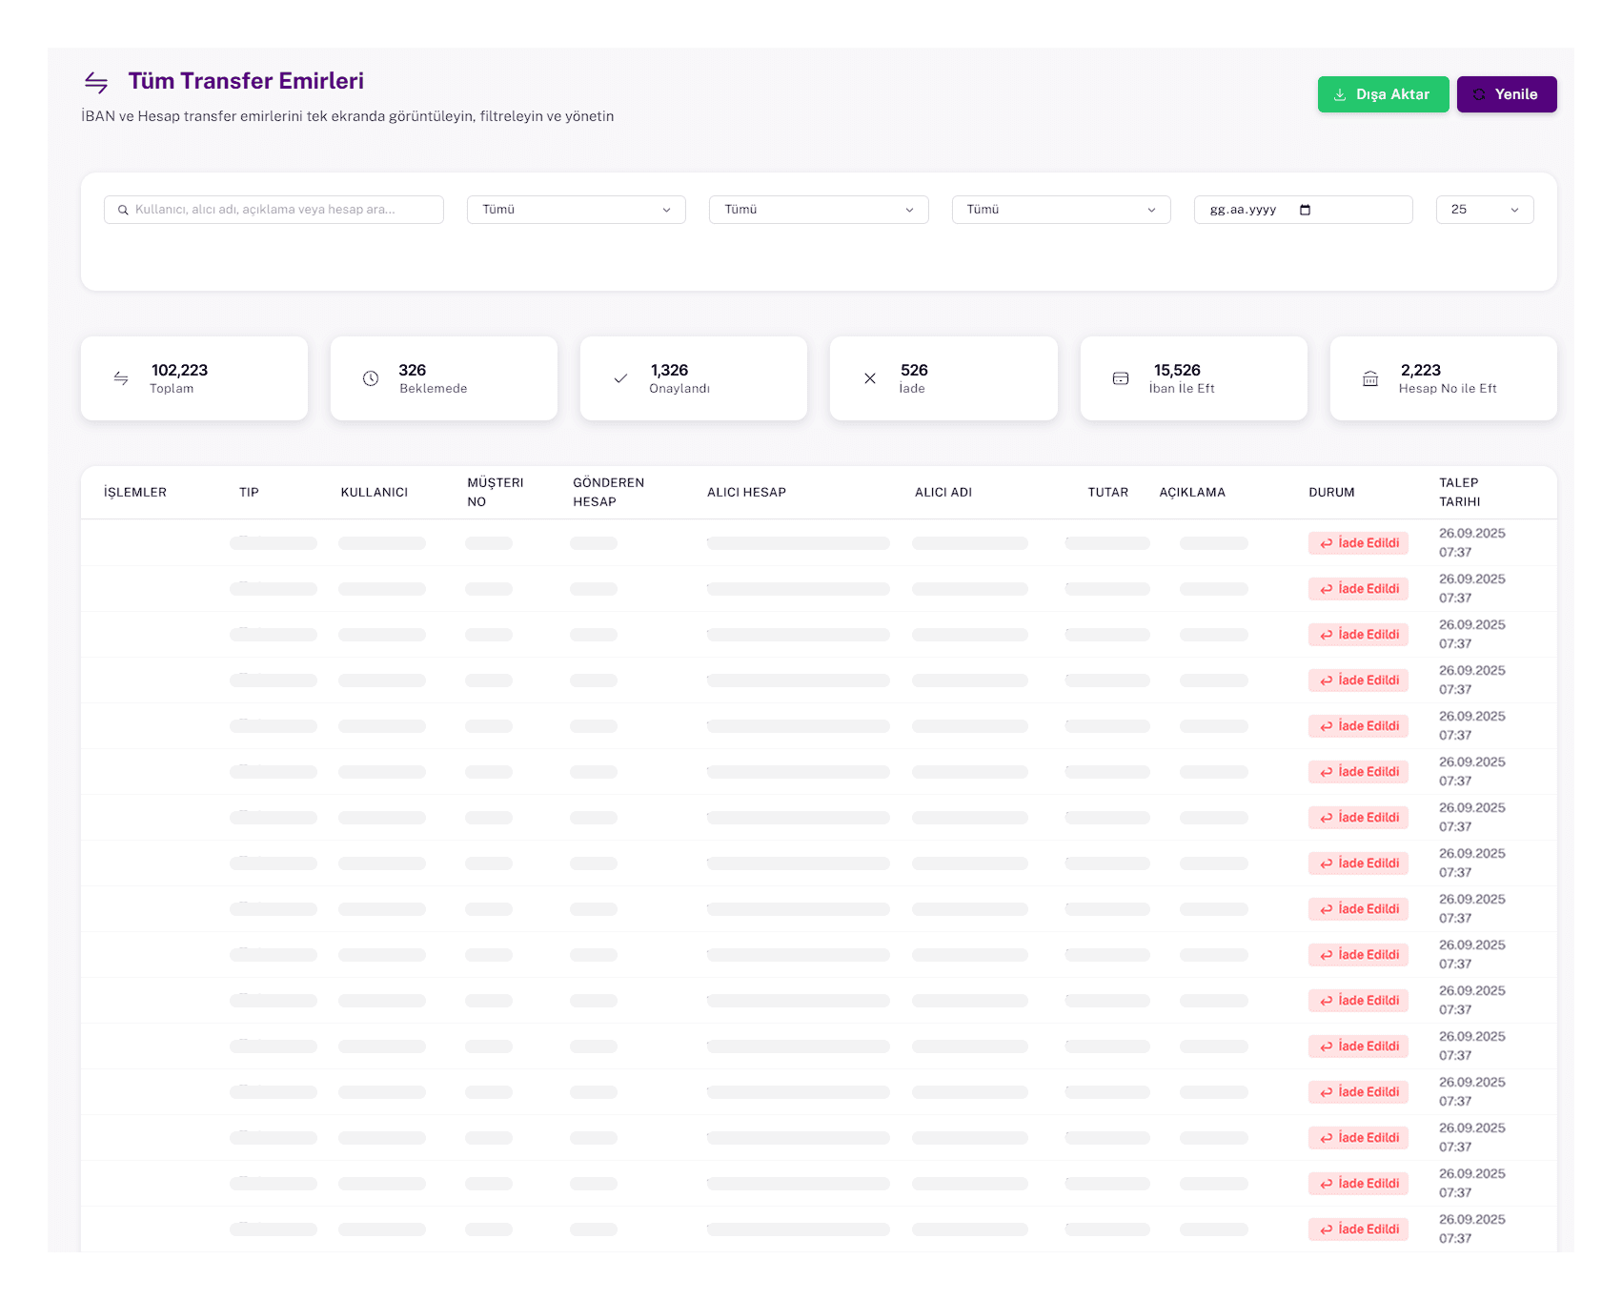Screen dimensions: 1622x1300
Task: Click the page title Tüm Transfer Emirleri
Action: [246, 81]
